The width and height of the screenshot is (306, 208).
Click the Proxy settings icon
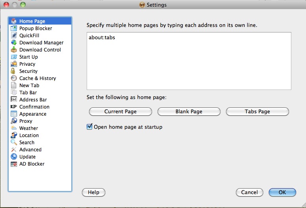click(13, 121)
